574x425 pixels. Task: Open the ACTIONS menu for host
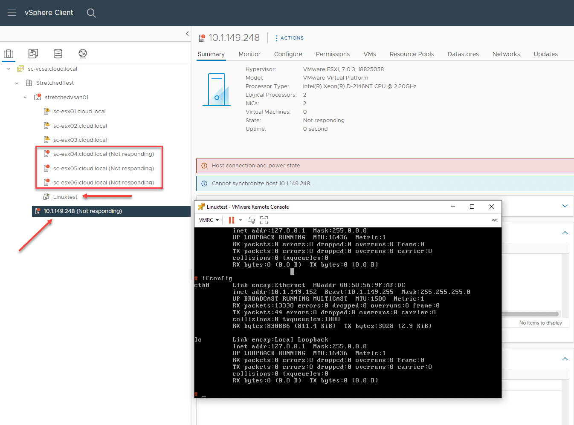(x=290, y=38)
